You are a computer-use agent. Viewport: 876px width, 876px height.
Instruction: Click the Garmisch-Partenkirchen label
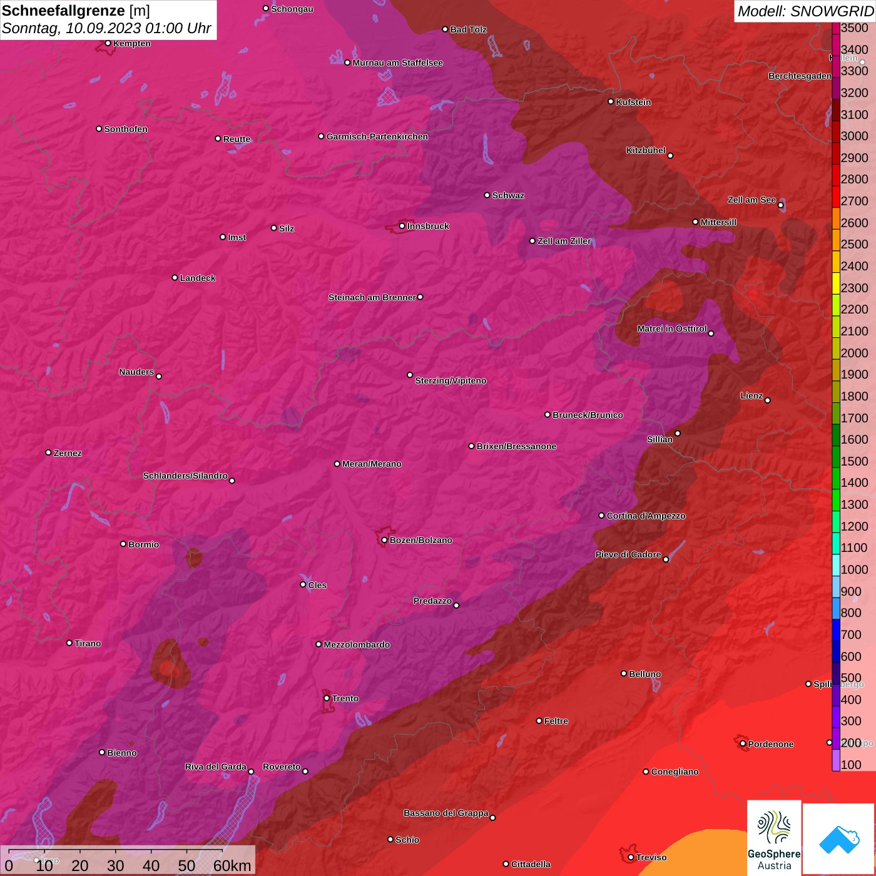click(x=377, y=136)
